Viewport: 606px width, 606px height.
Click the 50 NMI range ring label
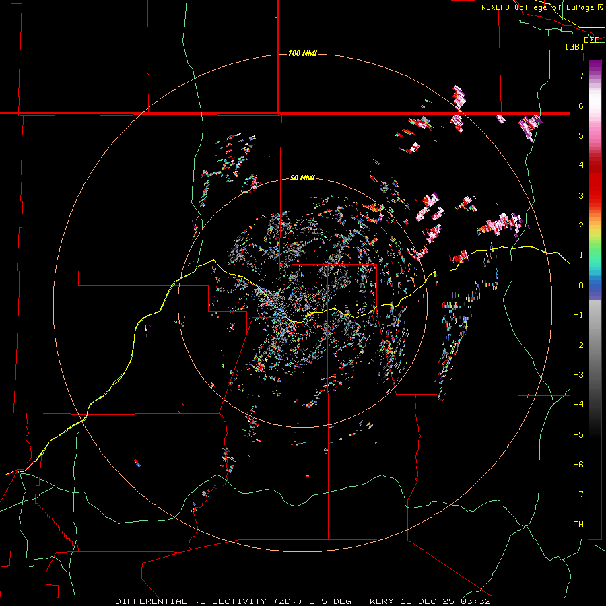point(302,178)
